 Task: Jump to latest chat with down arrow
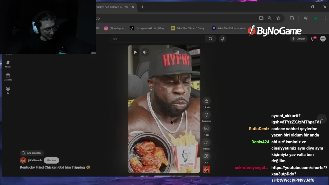(322, 118)
